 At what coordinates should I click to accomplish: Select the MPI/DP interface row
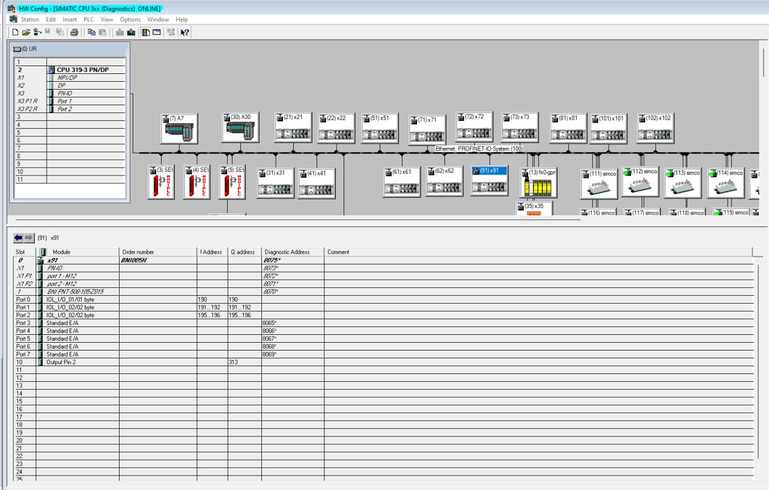coord(70,78)
